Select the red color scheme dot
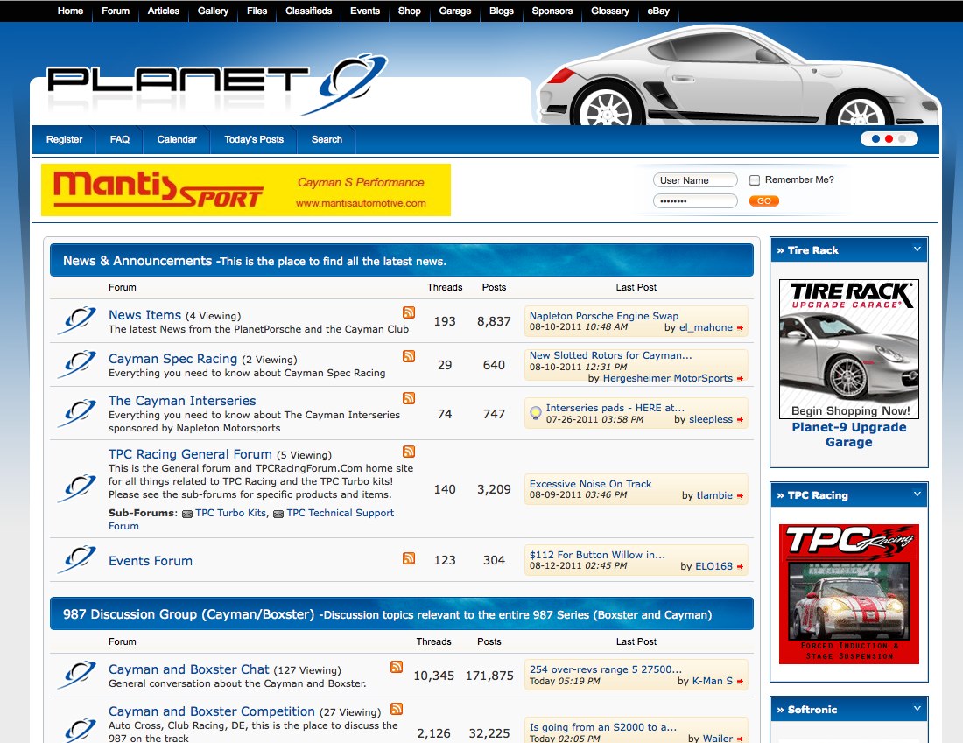Image resolution: width=963 pixels, height=743 pixels. pos(889,139)
